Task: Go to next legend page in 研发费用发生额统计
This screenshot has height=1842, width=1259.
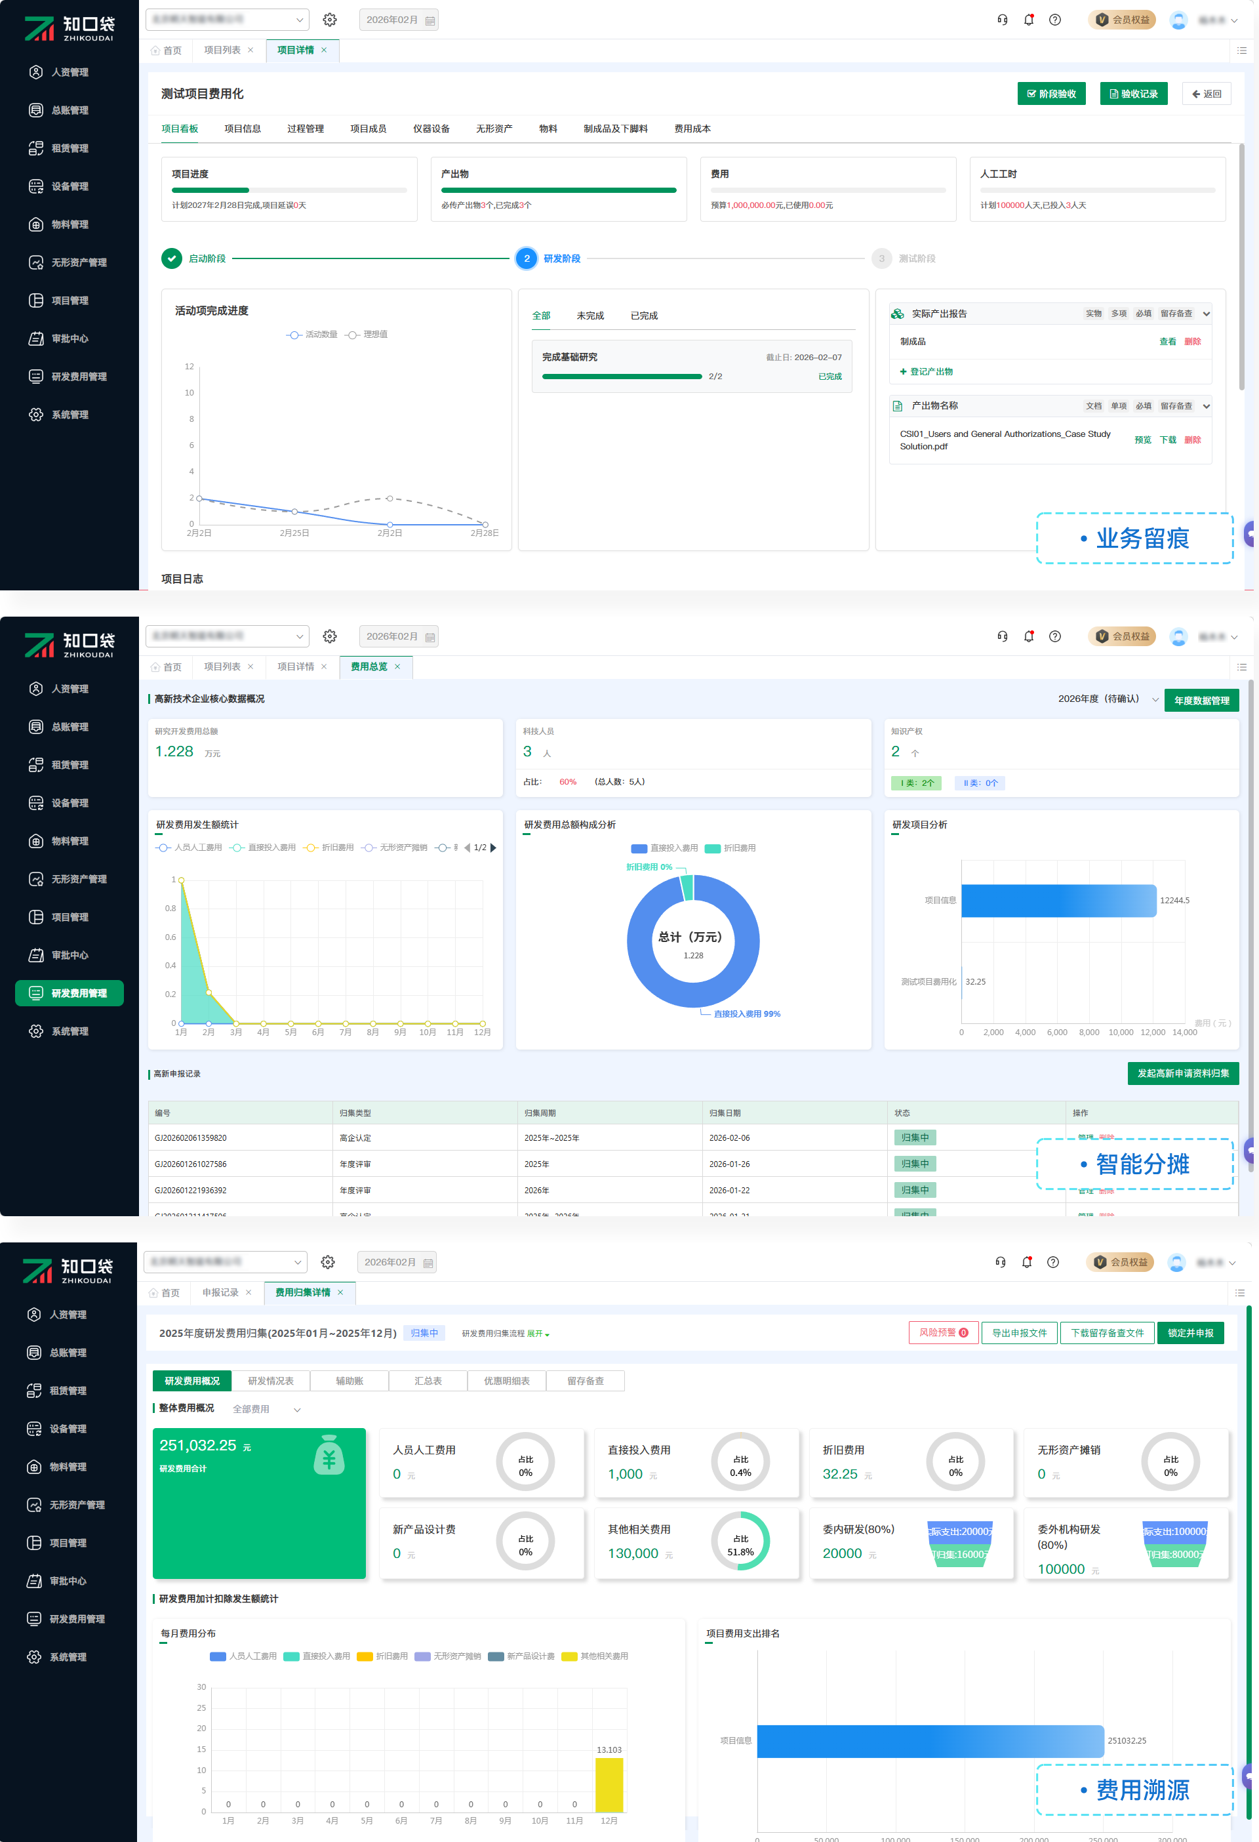Action: [x=494, y=848]
